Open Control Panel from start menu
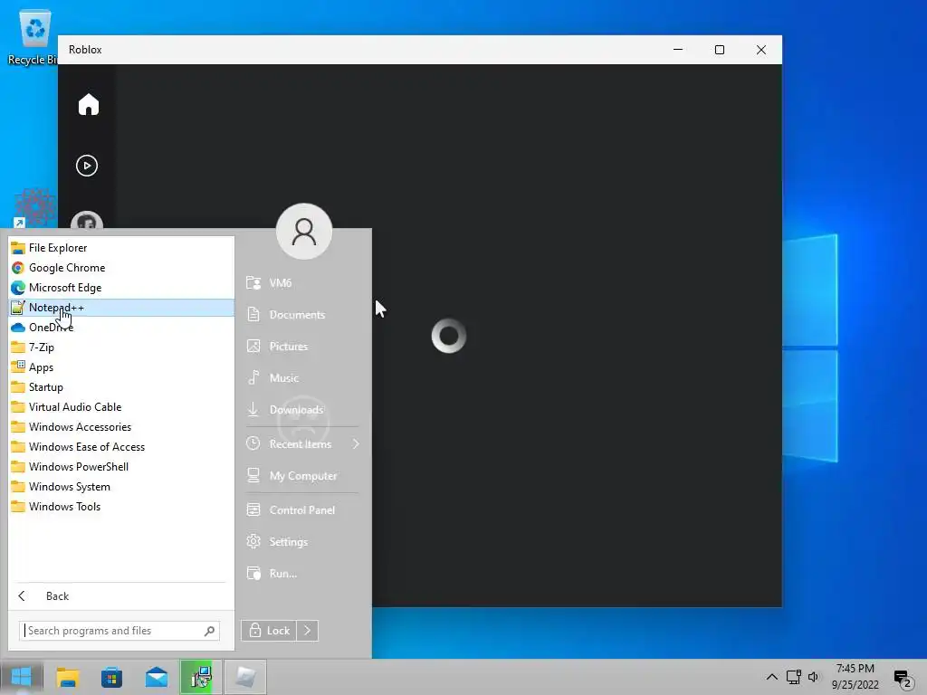Image resolution: width=927 pixels, height=695 pixels. (302, 510)
